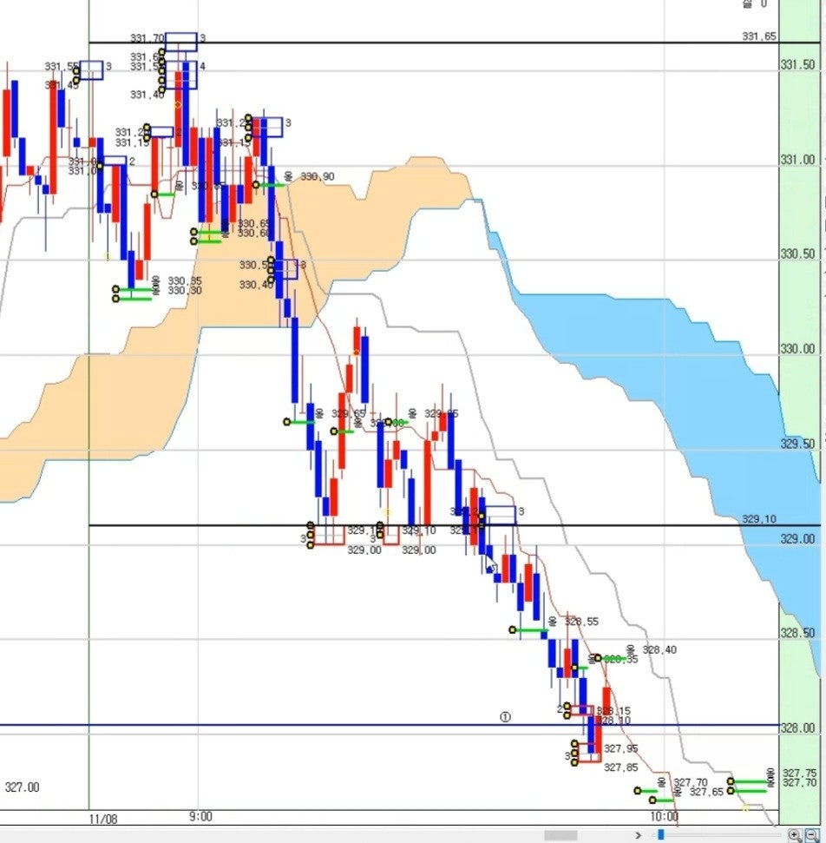Click the 327.65 price annotation

(x=706, y=792)
